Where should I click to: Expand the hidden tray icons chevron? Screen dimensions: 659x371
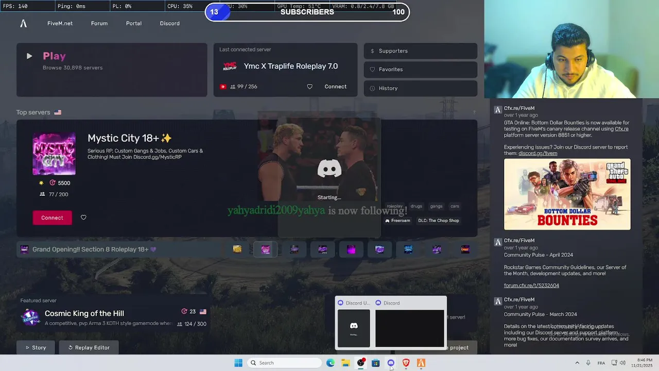577,363
